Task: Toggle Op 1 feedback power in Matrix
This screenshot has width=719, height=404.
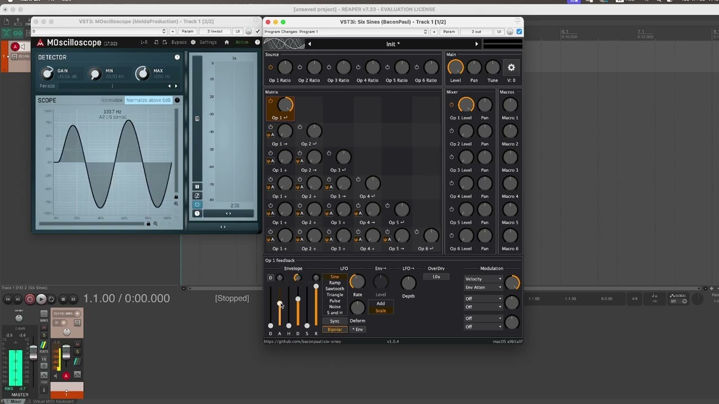Action: point(271,101)
